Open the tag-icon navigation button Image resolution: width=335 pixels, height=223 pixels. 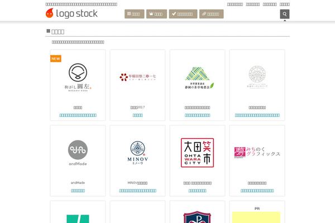point(212,14)
